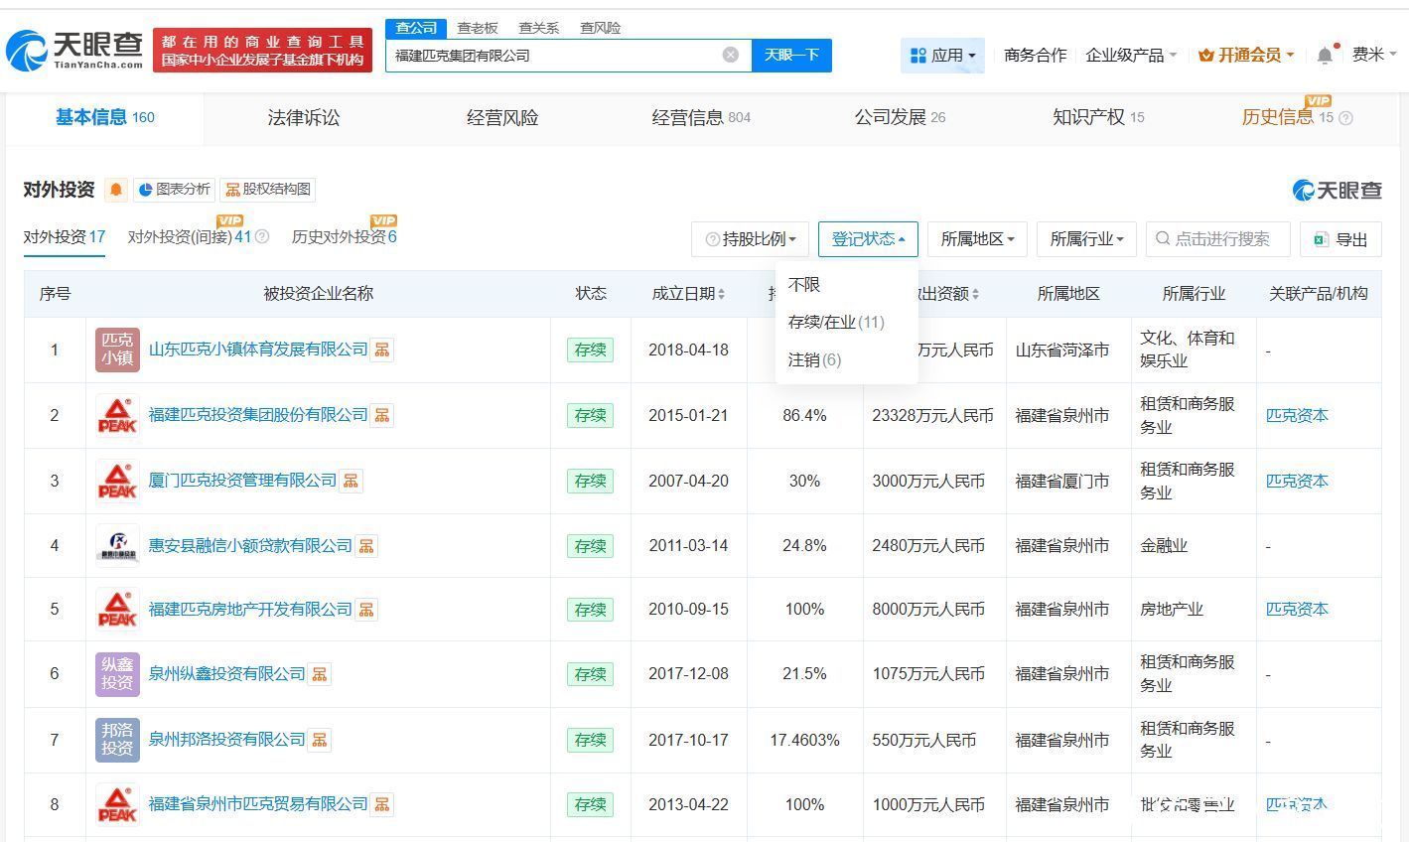Expand the 应用 apps dropdown
This screenshot has width=1409, height=842.
942,56
